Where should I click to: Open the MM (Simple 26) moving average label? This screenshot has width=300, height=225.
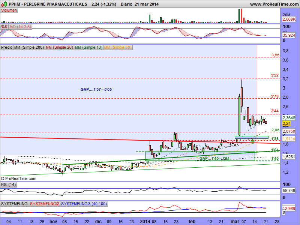click(x=59, y=47)
